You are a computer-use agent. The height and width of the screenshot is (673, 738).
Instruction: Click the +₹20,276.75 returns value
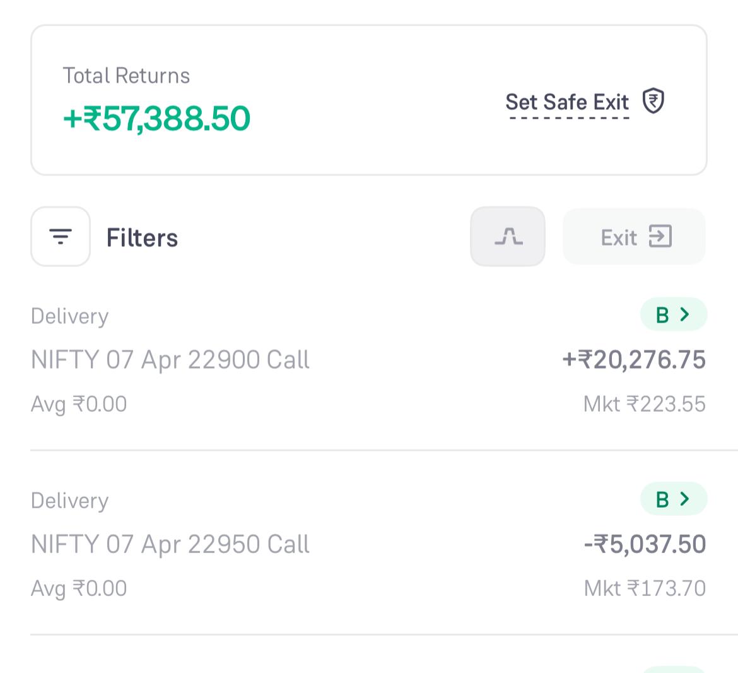[634, 360]
